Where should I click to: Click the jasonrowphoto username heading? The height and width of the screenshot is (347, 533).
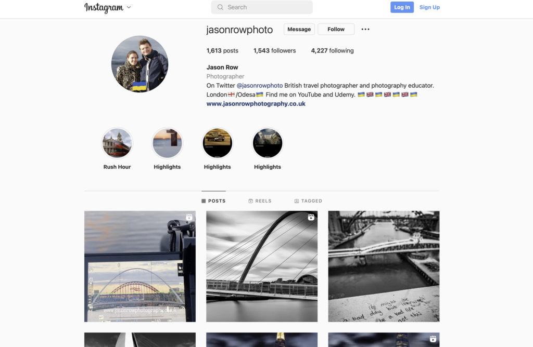tap(239, 30)
